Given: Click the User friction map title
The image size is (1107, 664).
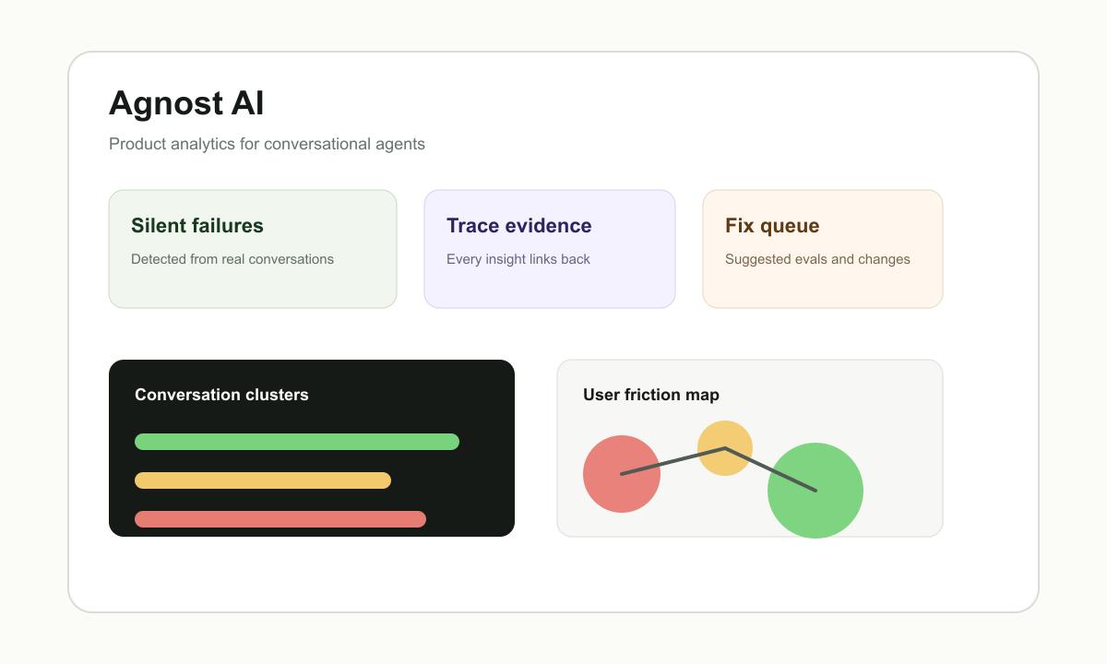Looking at the screenshot, I should pos(651,395).
